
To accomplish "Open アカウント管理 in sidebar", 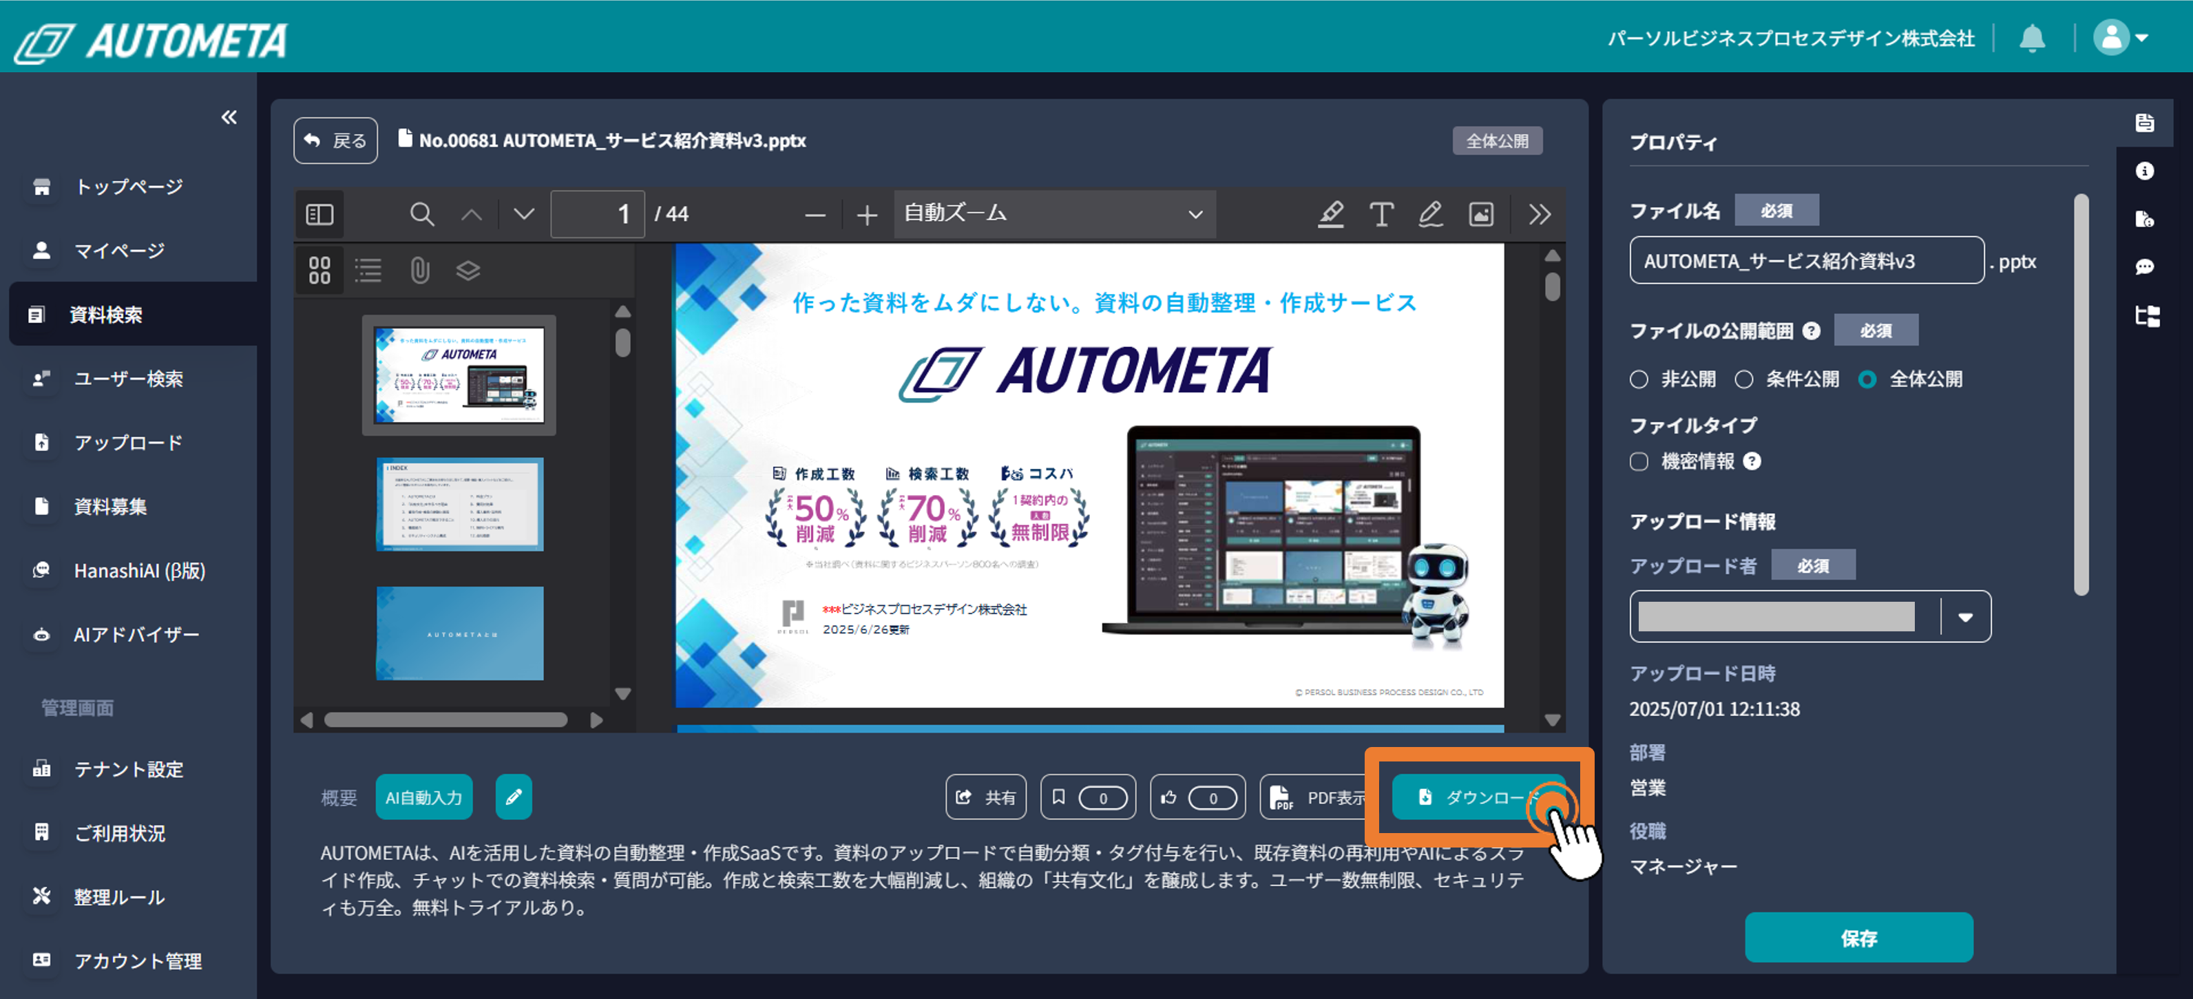I will (x=129, y=960).
